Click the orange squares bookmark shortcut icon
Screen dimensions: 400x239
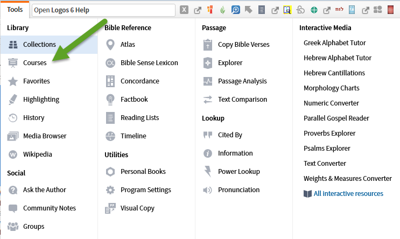[x=210, y=10]
